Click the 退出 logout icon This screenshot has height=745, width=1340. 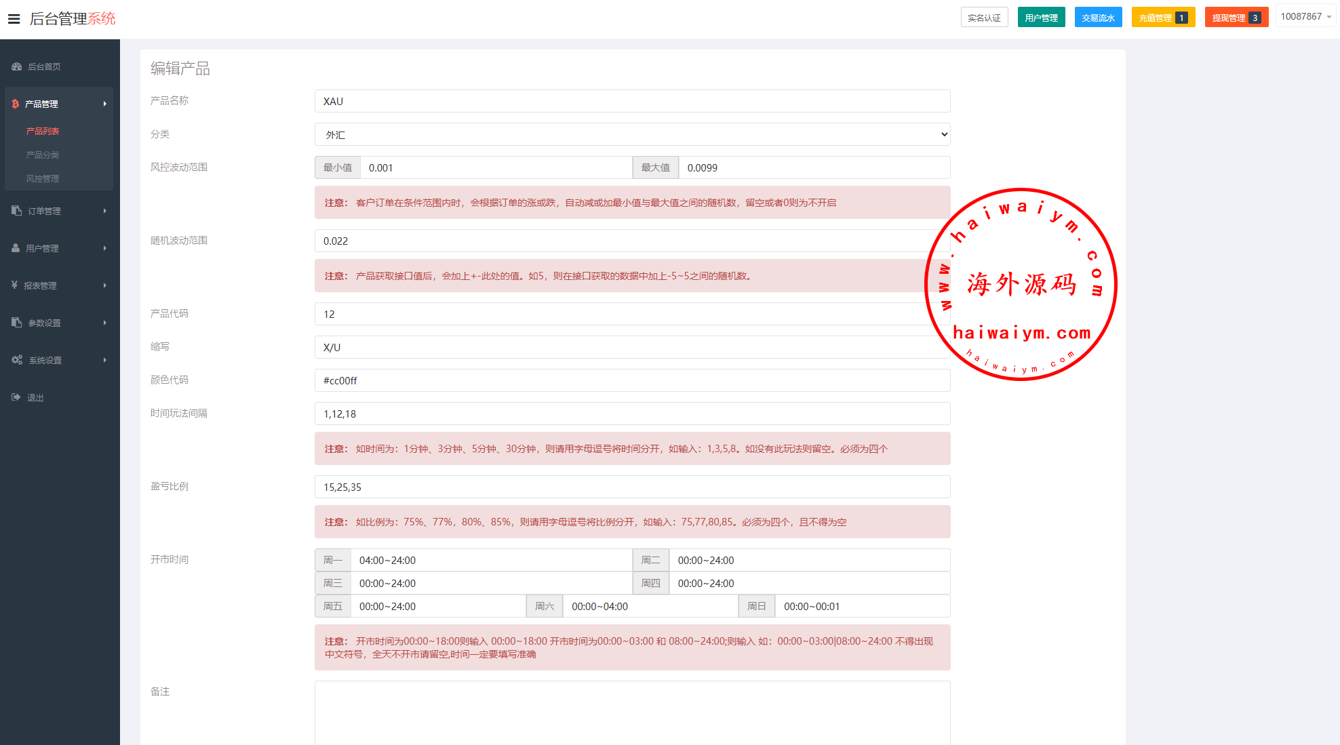coord(16,397)
